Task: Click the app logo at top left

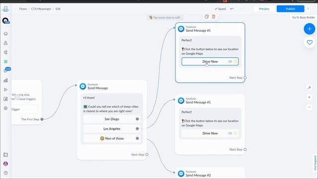Action: pos(5,9)
